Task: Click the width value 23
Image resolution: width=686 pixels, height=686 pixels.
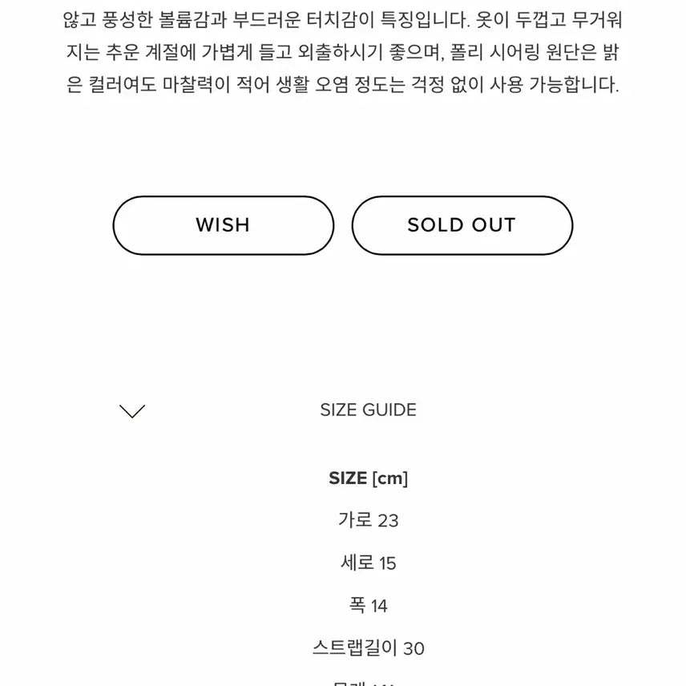Action: pos(388,520)
